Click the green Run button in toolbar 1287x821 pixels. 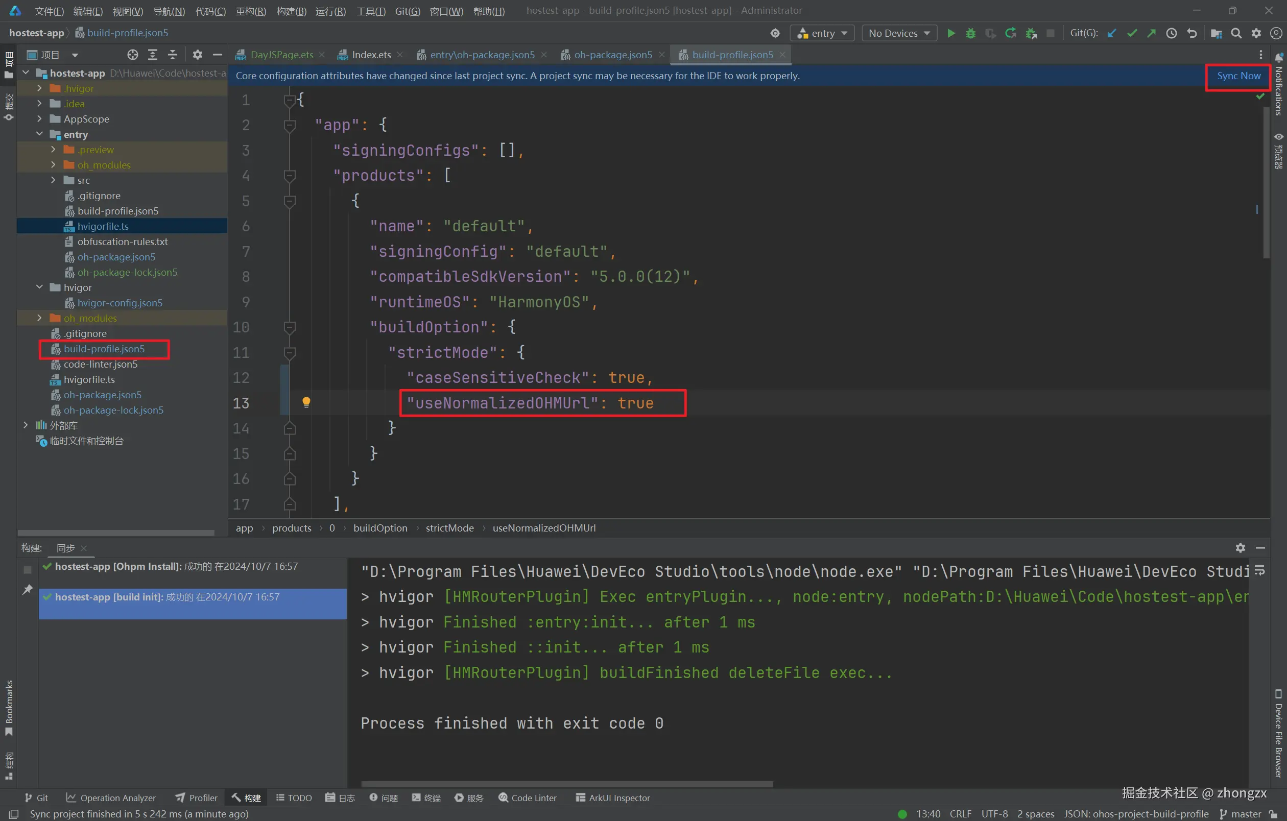tap(951, 33)
